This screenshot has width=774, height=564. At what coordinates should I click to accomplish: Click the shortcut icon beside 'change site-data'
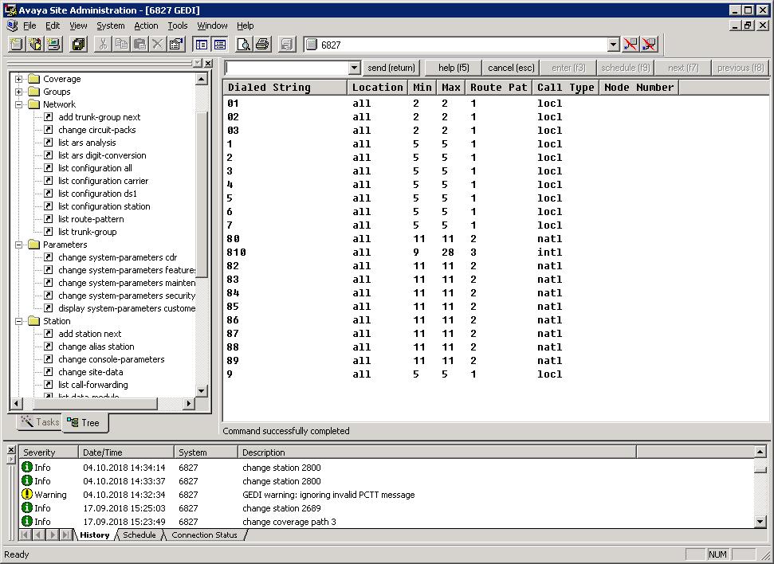click(49, 371)
